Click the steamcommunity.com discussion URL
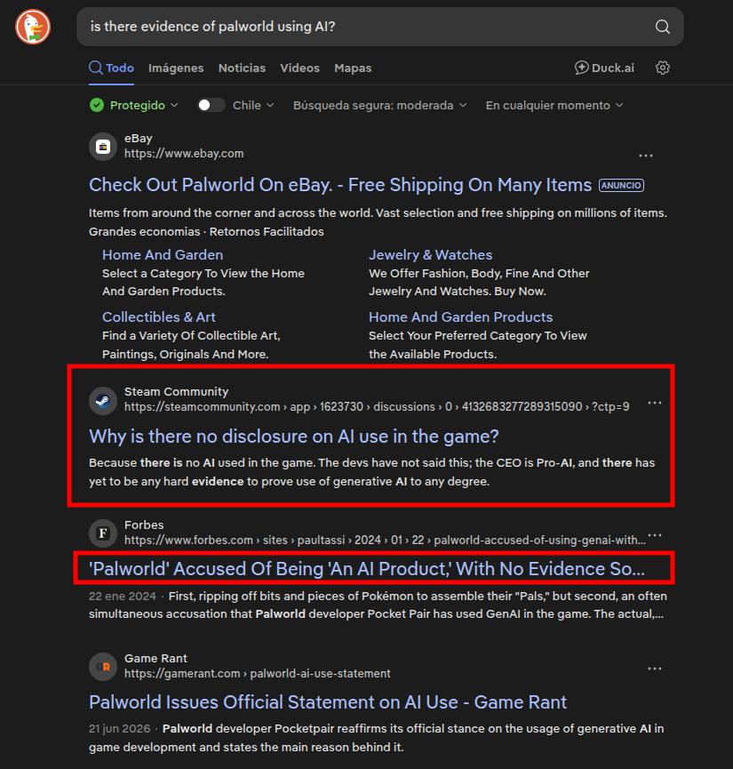Screen dimensions: 733x769 pos(377,407)
